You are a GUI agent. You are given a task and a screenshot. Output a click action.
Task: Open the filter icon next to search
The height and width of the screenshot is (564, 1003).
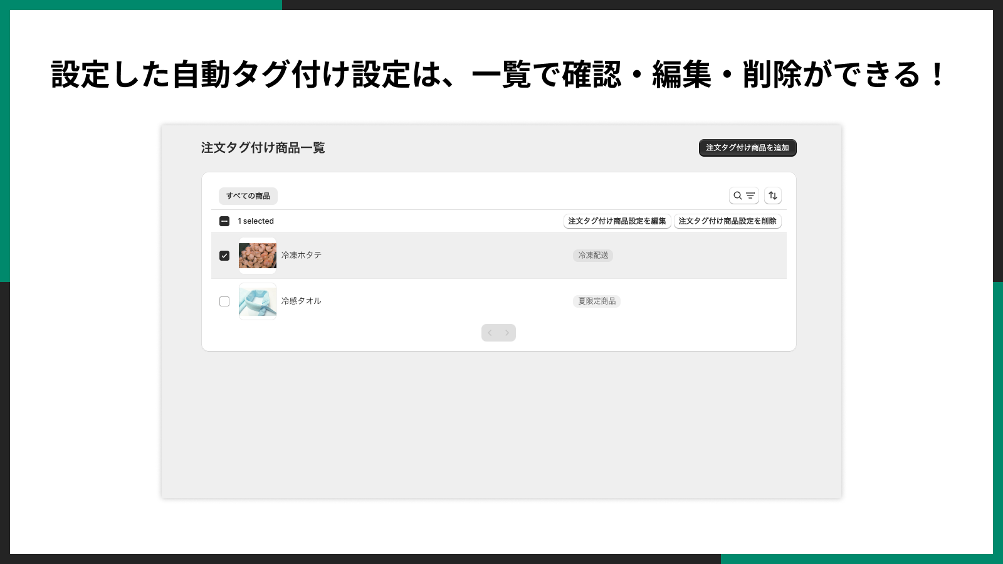coord(750,196)
